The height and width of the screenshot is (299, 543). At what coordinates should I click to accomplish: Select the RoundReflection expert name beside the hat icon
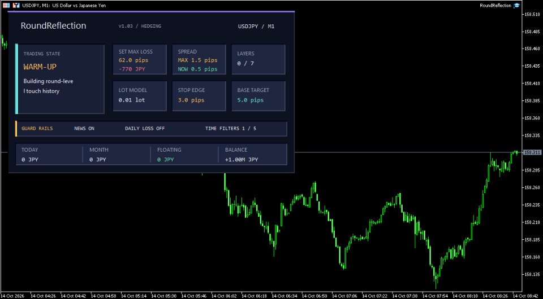[495, 5]
